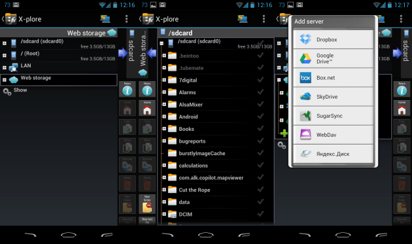Tap blue arrow pointing to sdcard, left screen
Viewport: 412px width, 244px height.
click(x=122, y=53)
